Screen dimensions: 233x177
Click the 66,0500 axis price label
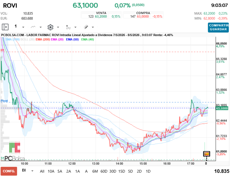pos(221,43)
